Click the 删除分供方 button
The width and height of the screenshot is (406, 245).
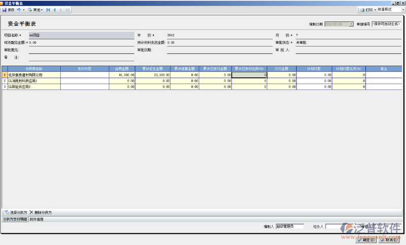[x=41, y=213]
